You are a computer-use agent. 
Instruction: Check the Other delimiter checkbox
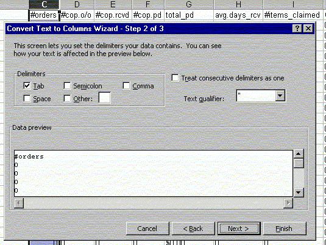click(67, 98)
